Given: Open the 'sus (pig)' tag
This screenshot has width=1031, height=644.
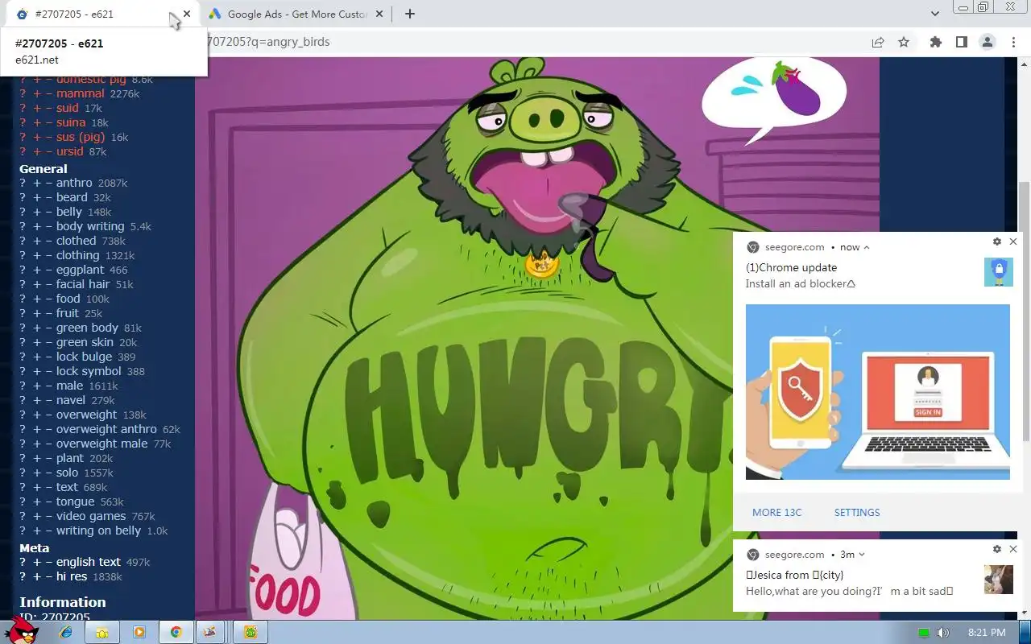Looking at the screenshot, I should tap(81, 137).
